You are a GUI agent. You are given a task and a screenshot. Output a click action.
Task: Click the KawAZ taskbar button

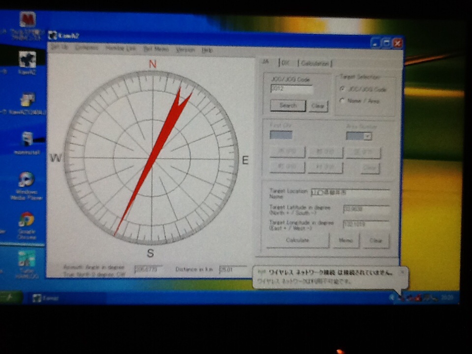tap(68, 298)
